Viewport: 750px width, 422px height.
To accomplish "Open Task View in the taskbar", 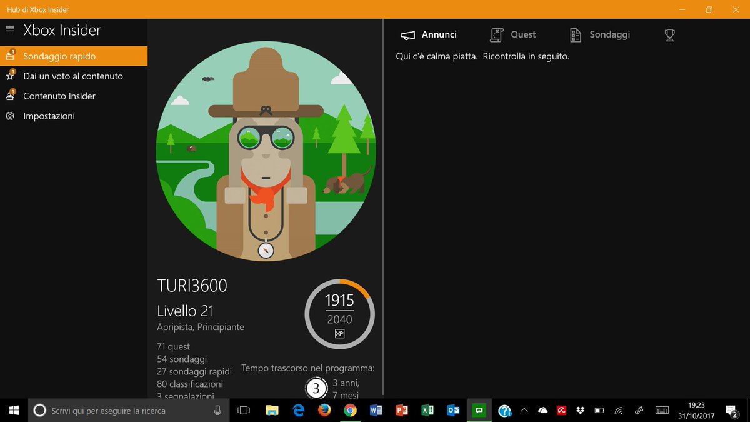I will point(244,410).
